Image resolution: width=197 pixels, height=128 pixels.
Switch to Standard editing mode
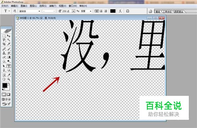4,95
